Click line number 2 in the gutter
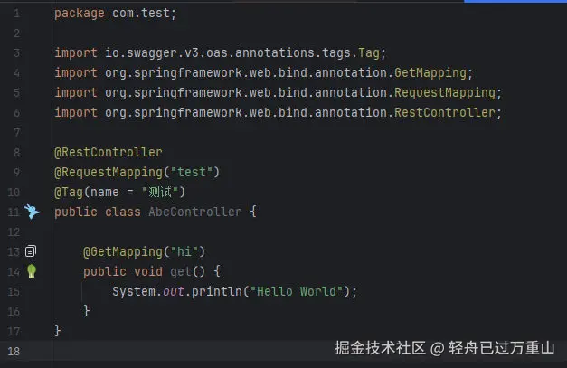 click(x=16, y=33)
